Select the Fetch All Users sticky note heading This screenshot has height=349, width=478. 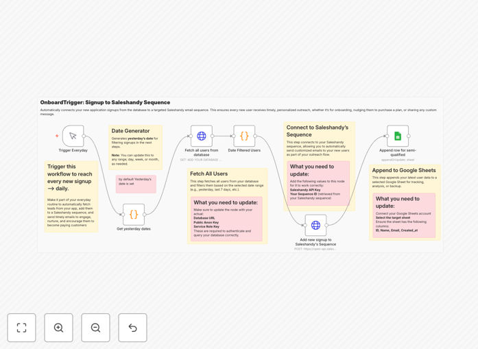click(208, 173)
